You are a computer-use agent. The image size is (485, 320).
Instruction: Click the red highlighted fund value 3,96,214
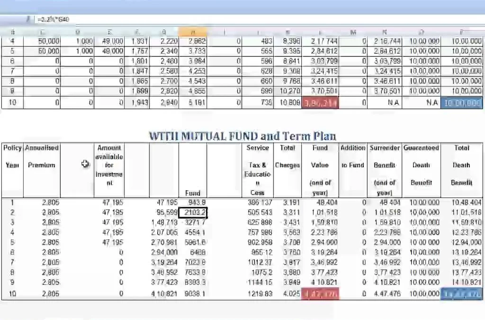click(x=320, y=102)
